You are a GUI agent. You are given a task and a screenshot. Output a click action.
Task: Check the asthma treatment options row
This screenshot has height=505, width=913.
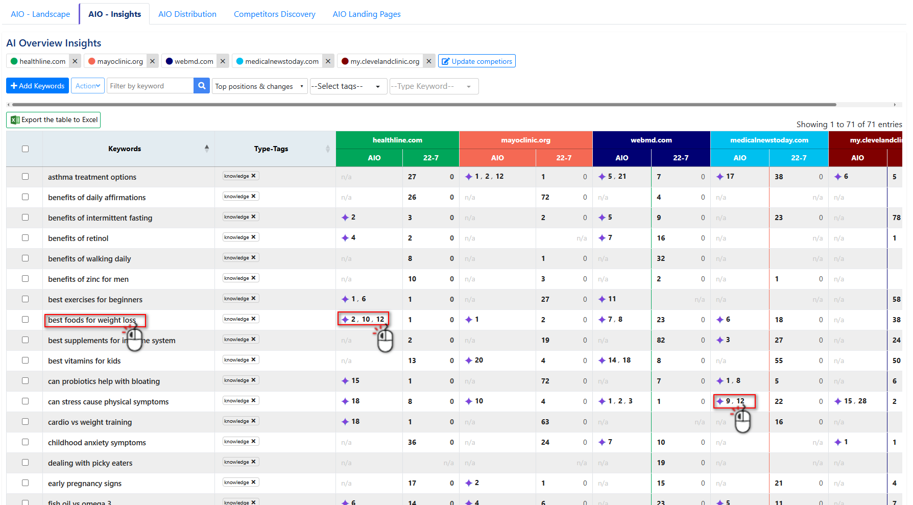(x=25, y=176)
